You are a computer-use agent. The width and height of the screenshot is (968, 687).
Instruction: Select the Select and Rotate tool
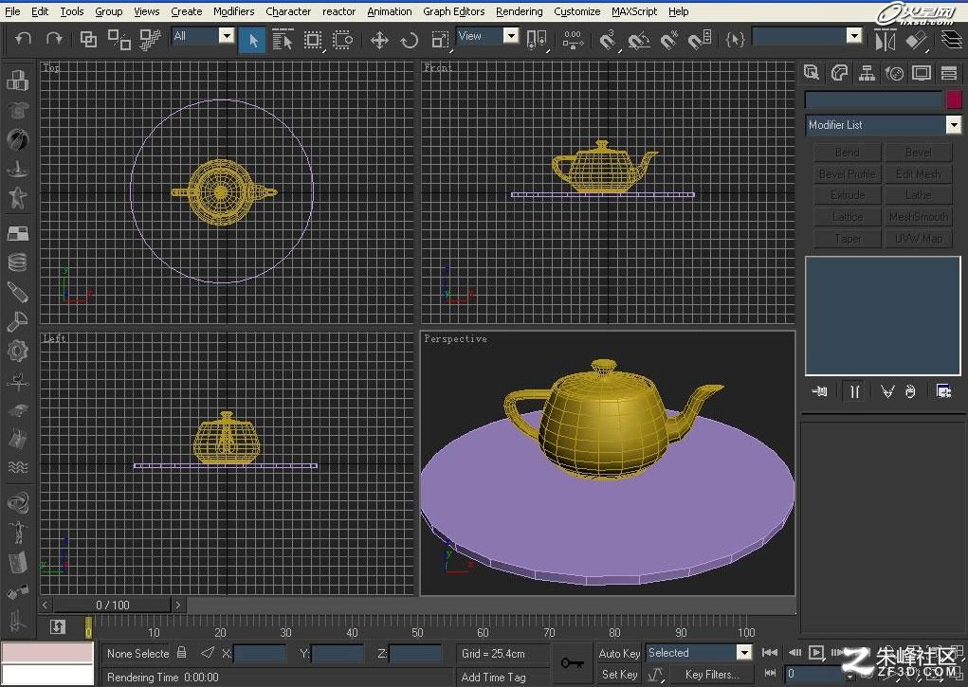(410, 40)
